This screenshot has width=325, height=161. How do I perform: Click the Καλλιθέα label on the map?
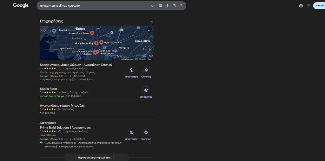pyautogui.click(x=142, y=41)
